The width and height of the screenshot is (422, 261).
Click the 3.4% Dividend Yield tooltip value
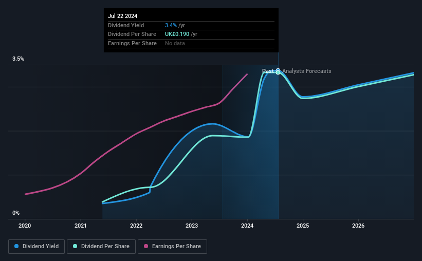[171, 25]
